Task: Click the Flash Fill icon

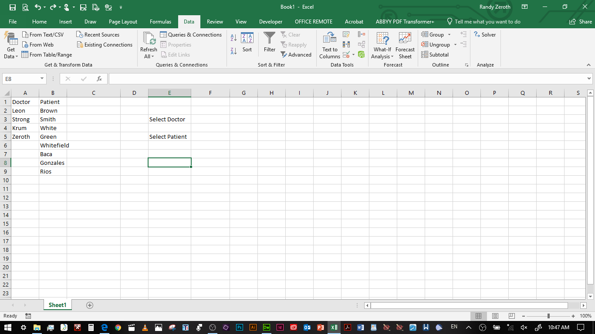Action: [x=346, y=34]
